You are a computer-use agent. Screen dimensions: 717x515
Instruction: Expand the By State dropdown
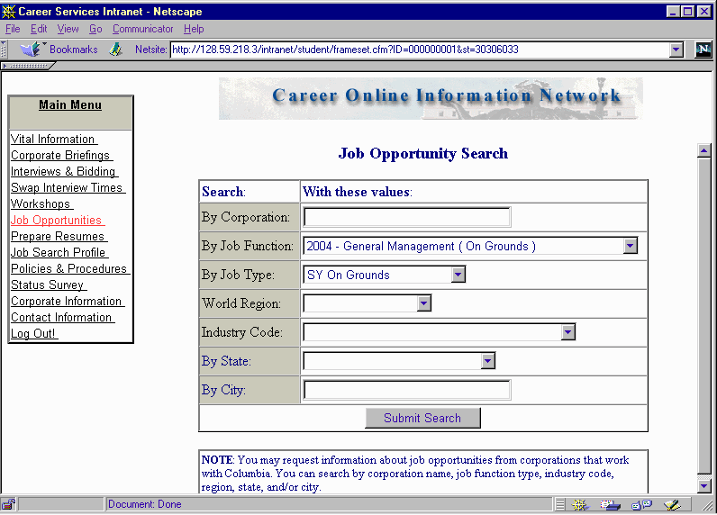click(487, 361)
